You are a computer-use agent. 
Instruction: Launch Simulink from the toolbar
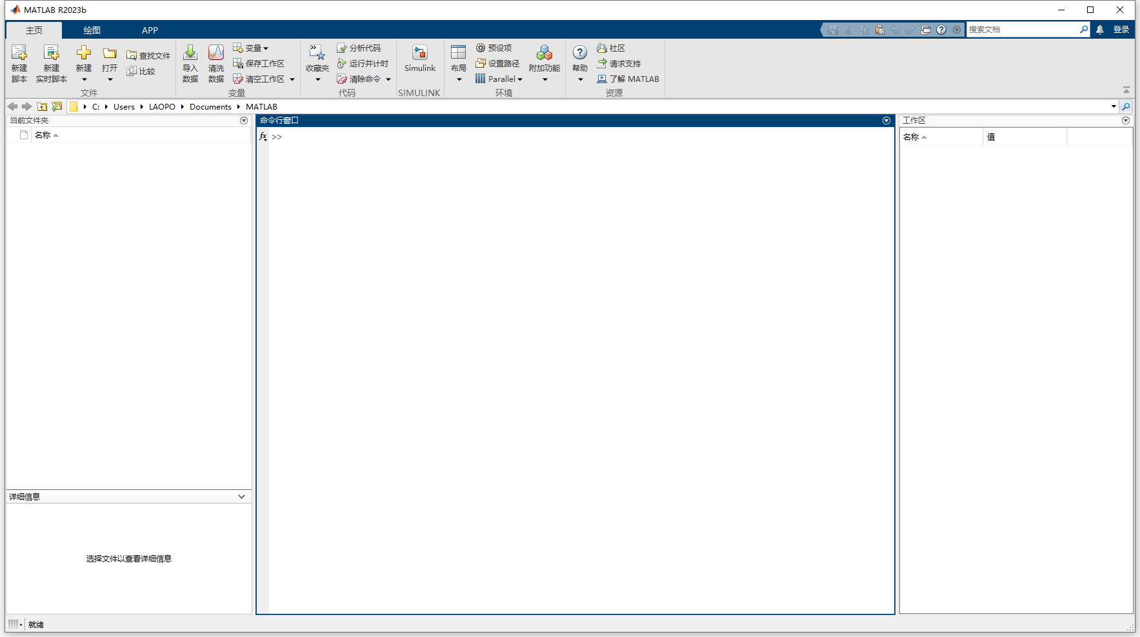tap(420, 58)
